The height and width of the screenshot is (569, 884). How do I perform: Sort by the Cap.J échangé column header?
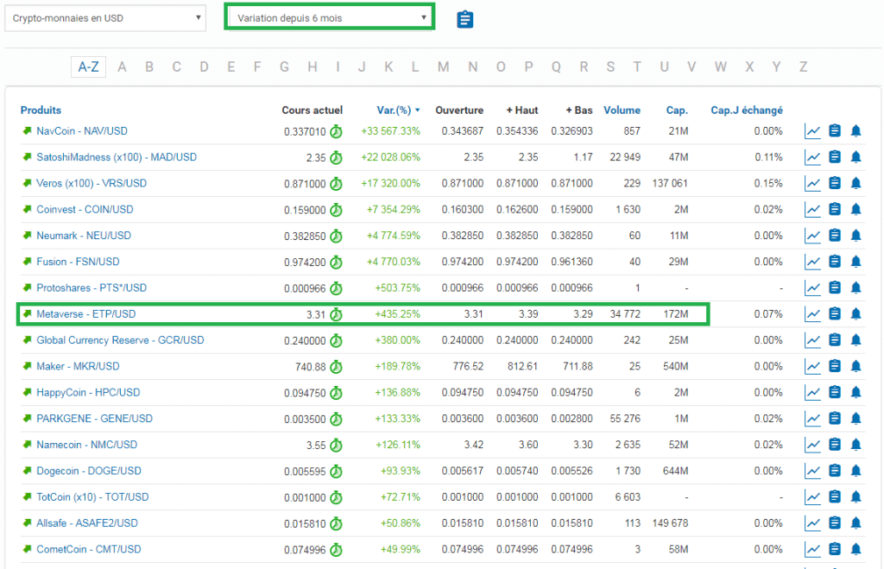tap(747, 111)
